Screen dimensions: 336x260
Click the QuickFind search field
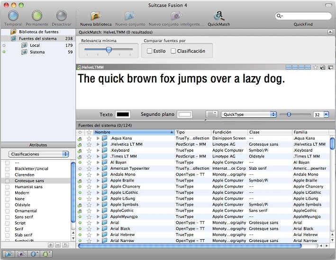pos(303,16)
